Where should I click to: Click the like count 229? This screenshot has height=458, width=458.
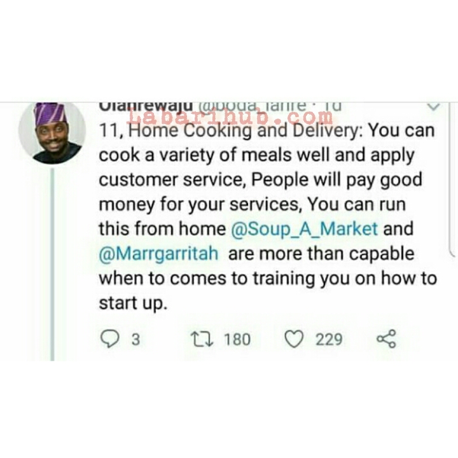[329, 339]
